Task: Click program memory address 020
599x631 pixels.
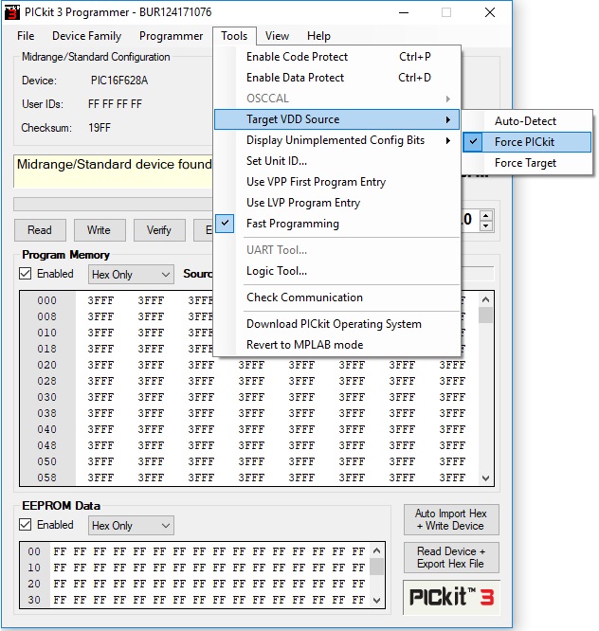Action: point(47,365)
